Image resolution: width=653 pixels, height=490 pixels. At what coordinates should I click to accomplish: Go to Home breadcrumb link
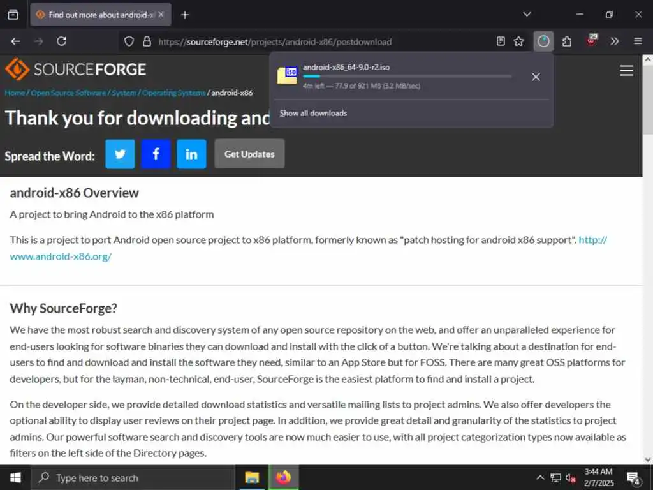15,93
